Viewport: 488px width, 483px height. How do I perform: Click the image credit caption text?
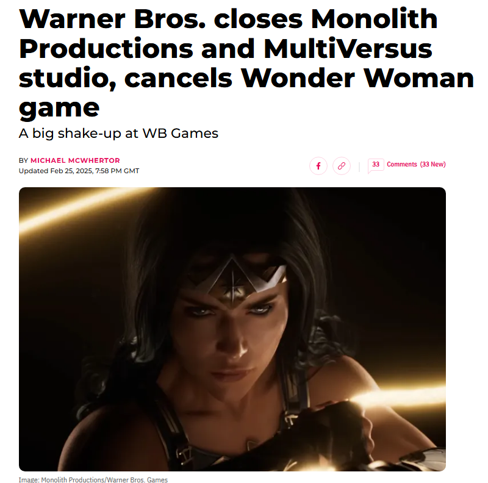(x=93, y=479)
